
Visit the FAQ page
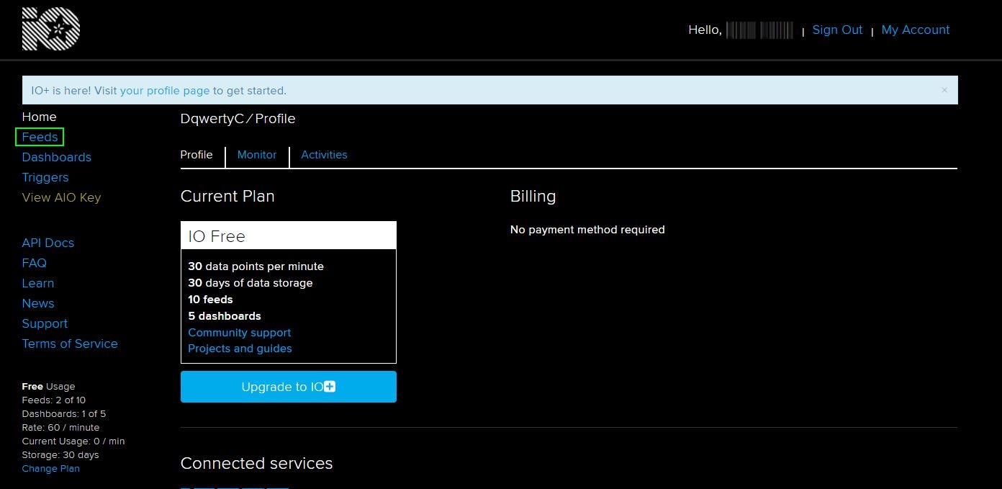34,263
